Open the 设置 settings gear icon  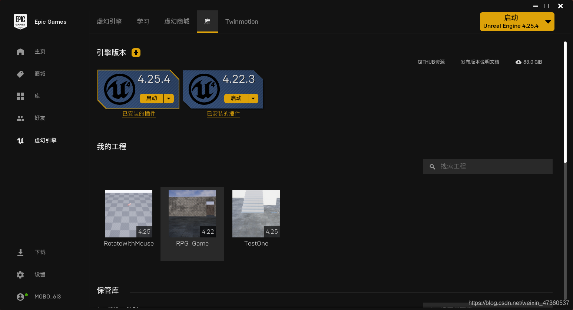click(x=20, y=275)
